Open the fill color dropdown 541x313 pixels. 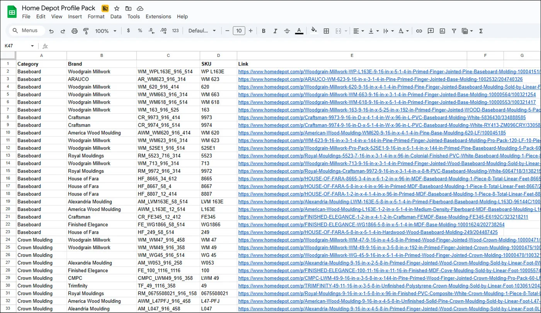(314, 31)
